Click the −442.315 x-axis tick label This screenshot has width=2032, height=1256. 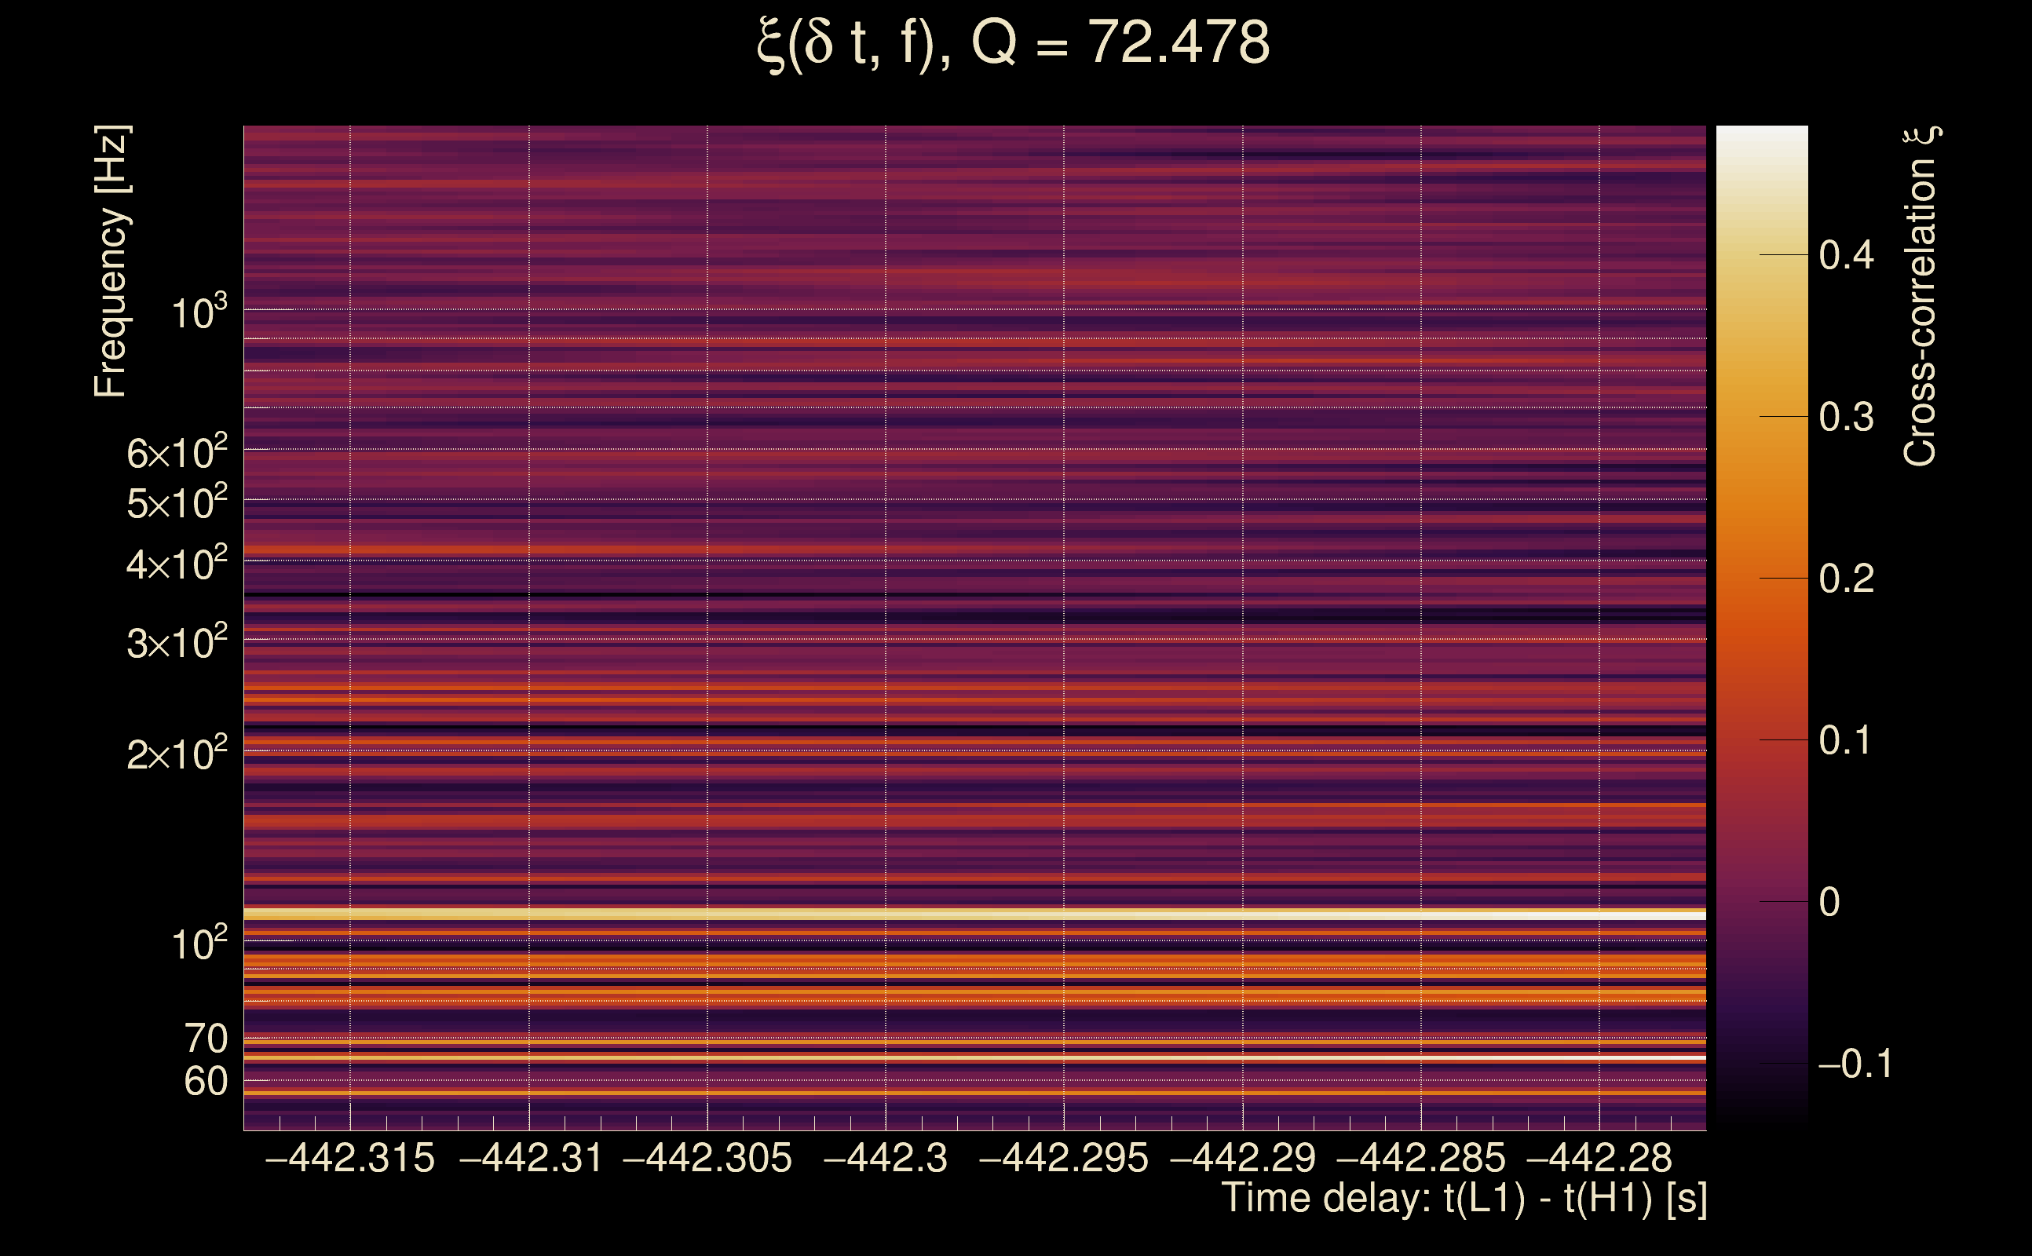349,1159
